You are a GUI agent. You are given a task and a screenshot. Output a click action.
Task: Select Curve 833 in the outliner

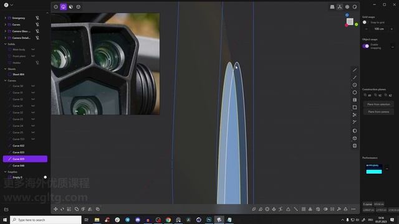pos(18,152)
